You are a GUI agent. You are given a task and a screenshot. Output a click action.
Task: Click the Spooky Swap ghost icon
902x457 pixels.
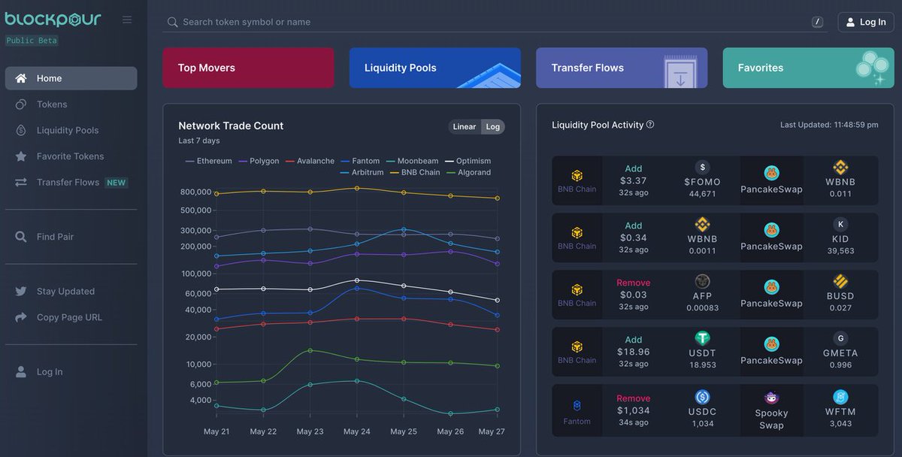pyautogui.click(x=771, y=398)
